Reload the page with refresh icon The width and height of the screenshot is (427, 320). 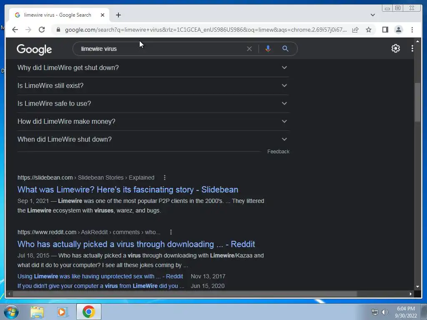(42, 30)
